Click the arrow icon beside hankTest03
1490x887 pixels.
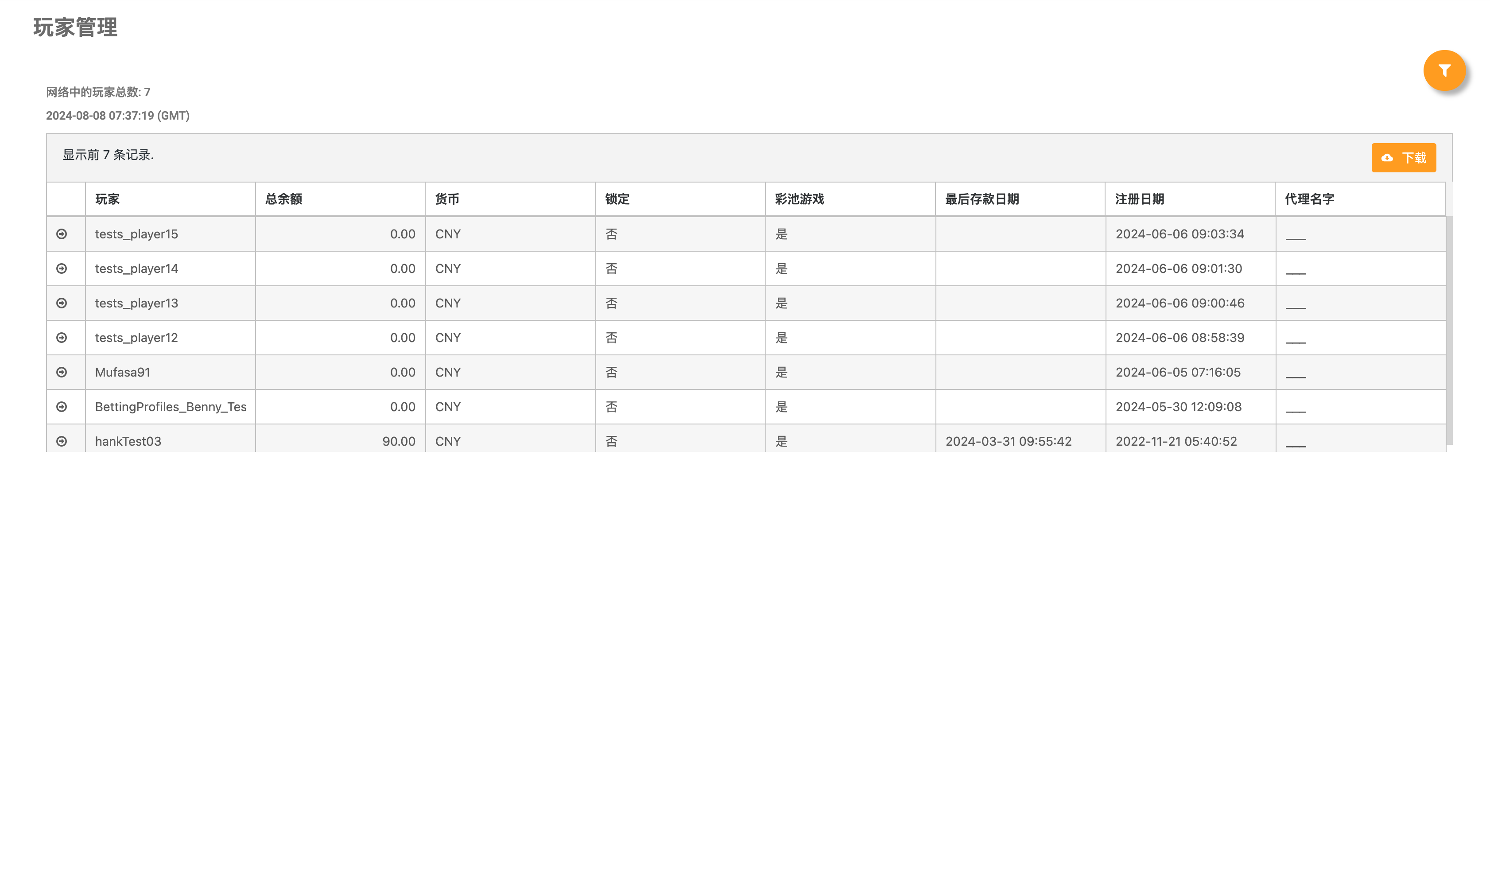click(x=62, y=441)
